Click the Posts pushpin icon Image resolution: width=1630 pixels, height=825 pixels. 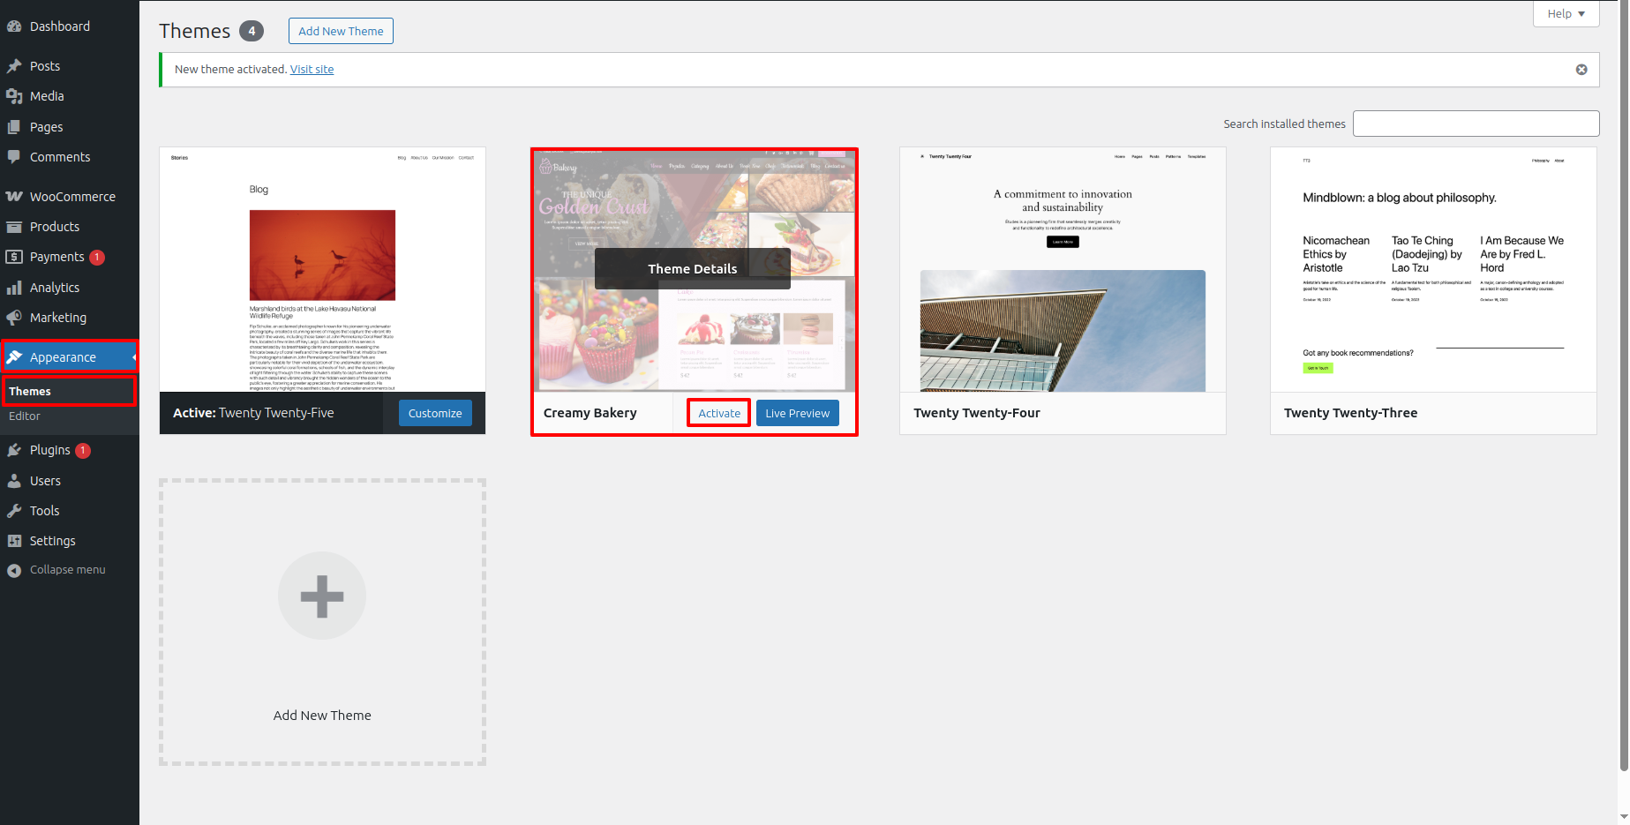(x=14, y=66)
